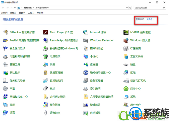
Task: Click the 颜色管理 link
Action: pos(55,105)
